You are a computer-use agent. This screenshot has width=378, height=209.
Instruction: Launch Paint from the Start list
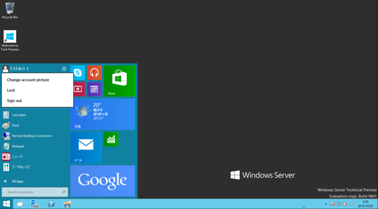[35, 125]
